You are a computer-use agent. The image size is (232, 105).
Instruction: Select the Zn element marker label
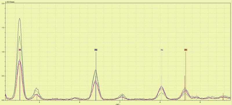coord(186,50)
